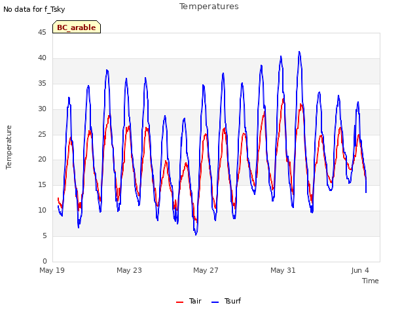The height and width of the screenshot is (314, 419).
Task: Click the 10 y-axis tick label
Action: click(x=42, y=211)
